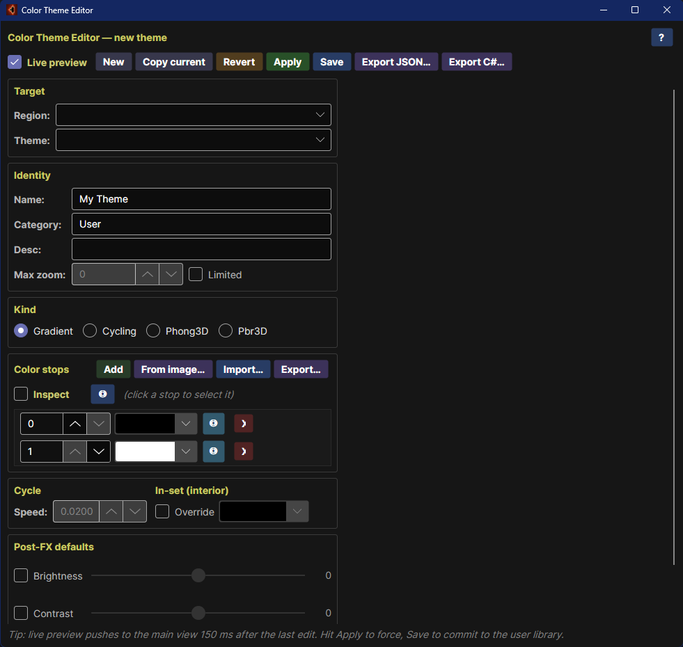
Task: Click the Export JSON... button
Action: click(396, 62)
